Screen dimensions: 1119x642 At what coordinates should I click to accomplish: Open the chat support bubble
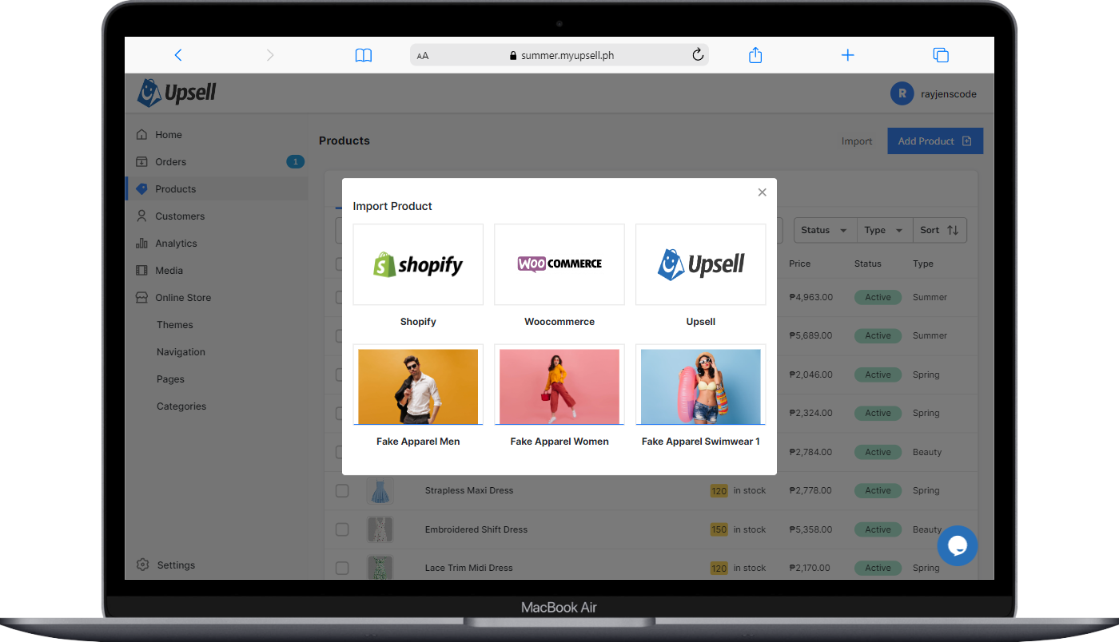click(x=958, y=546)
